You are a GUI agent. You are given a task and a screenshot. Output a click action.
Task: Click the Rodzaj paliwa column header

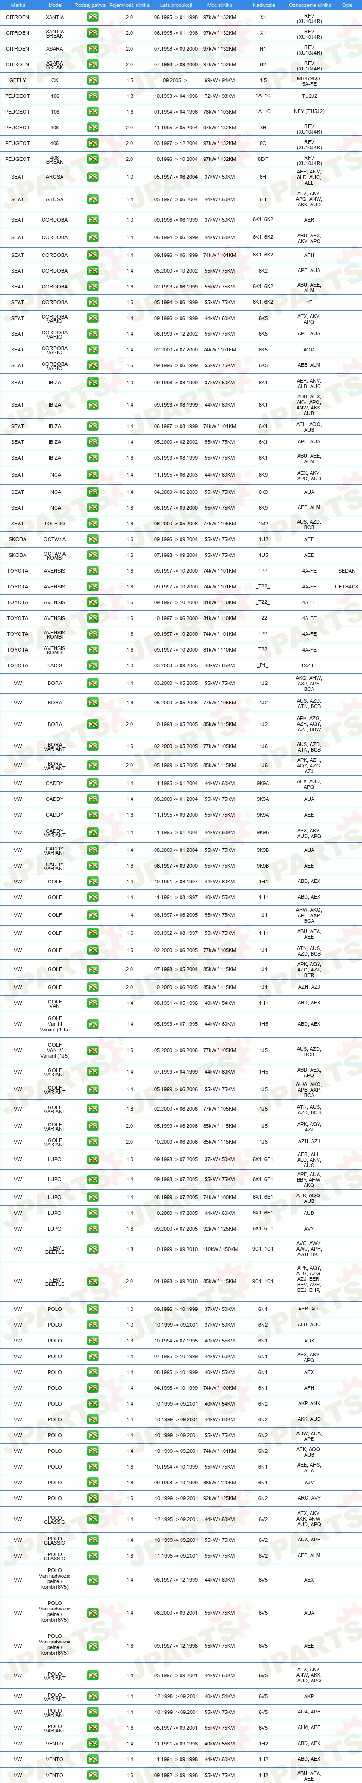[x=90, y=5]
